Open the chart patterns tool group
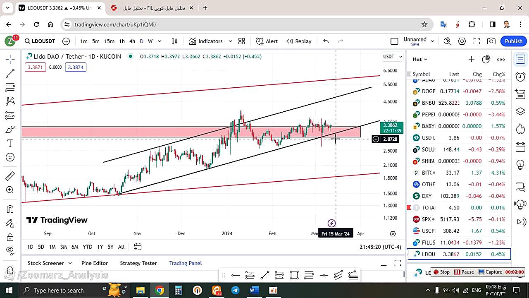This screenshot has height=298, width=529. [x=10, y=101]
